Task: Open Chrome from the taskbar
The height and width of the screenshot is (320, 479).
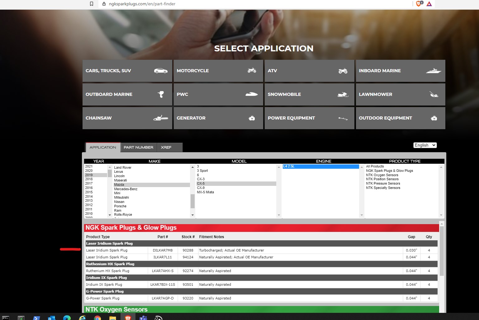Action: tap(97, 318)
